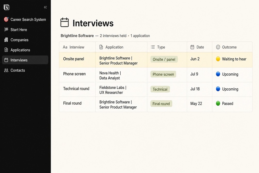Open the Nova Health Data Analyst application link
259x173 pixels.
point(110,75)
